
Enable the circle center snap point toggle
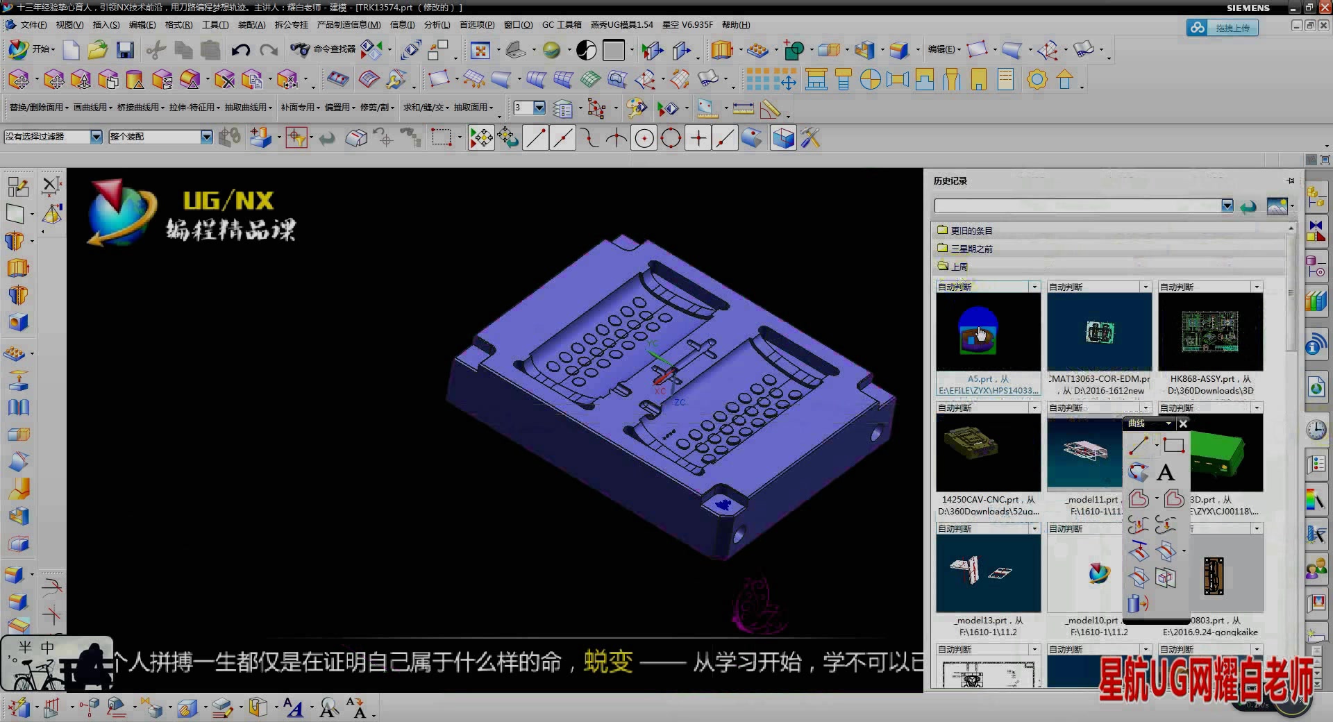click(644, 137)
